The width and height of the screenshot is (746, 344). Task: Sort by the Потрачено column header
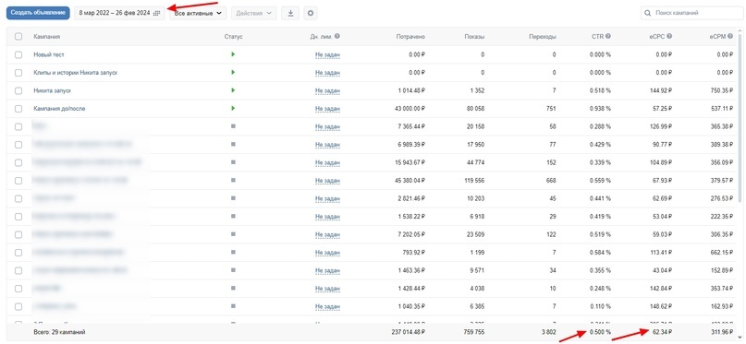(x=410, y=37)
